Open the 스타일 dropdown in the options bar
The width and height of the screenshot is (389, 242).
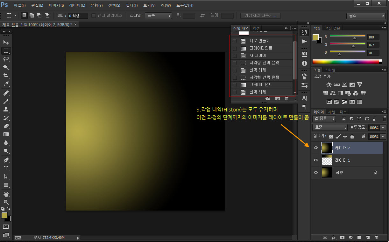(158, 15)
